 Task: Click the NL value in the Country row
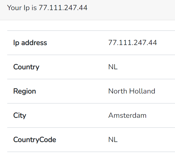[x=113, y=67]
